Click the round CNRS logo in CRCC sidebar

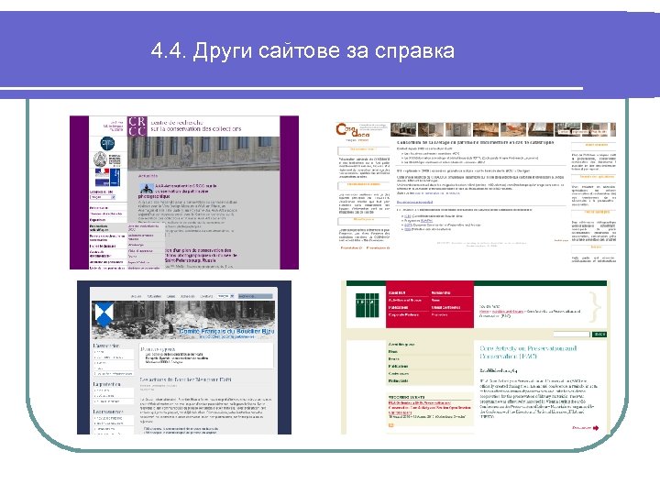107,144
